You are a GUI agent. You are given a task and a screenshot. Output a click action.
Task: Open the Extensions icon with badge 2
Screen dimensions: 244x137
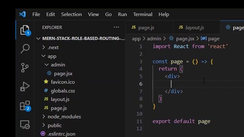click(x=25, y=106)
